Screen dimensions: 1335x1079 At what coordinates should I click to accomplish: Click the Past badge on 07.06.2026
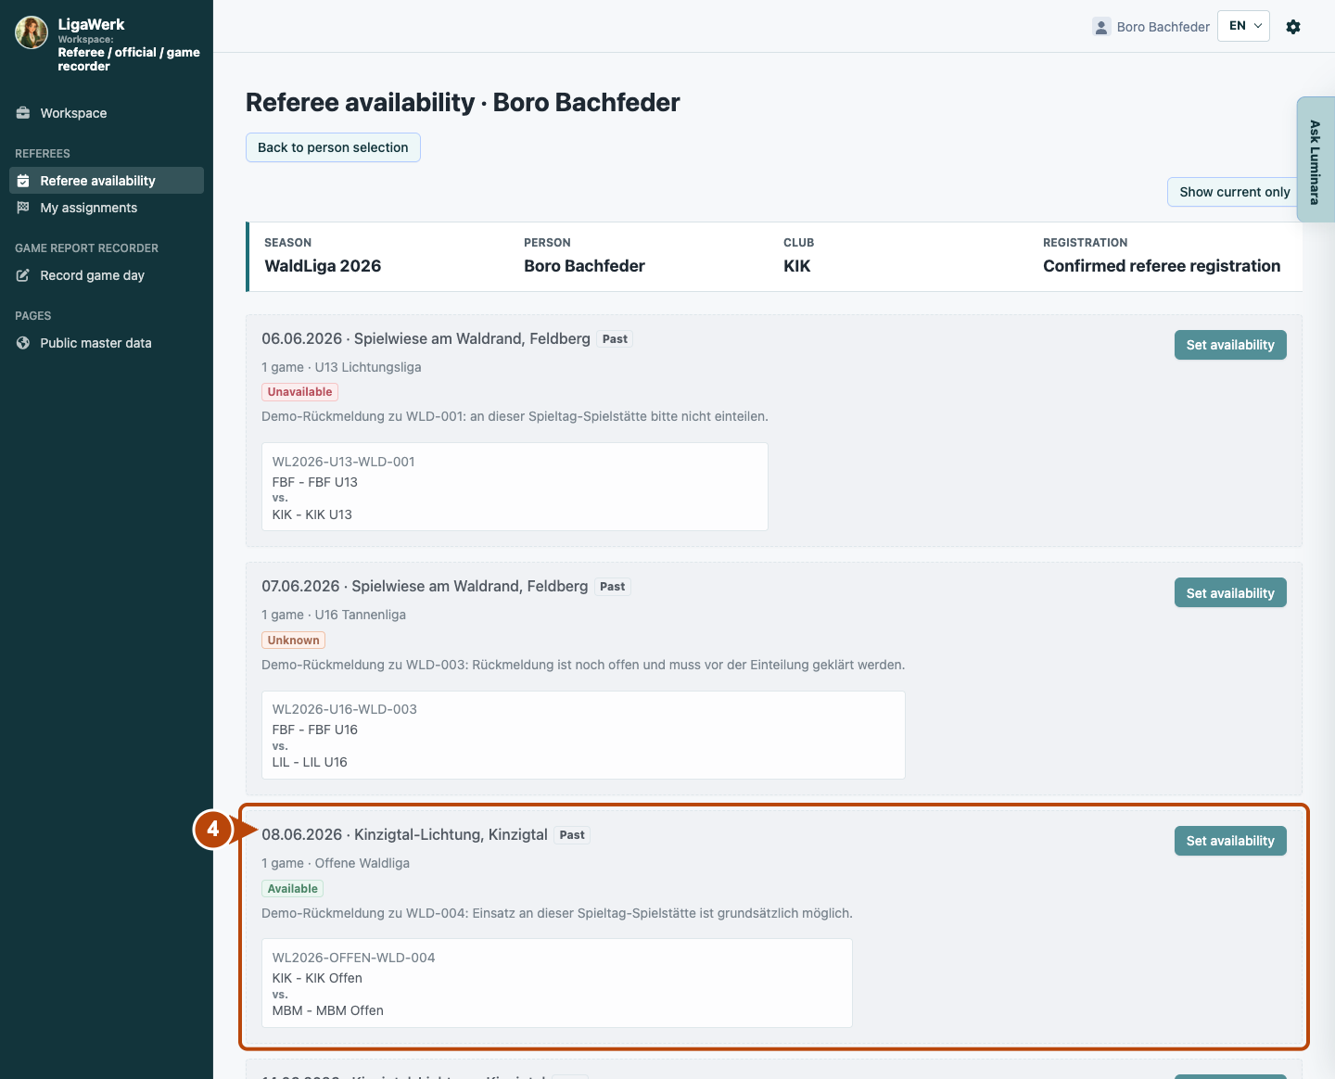click(x=612, y=587)
